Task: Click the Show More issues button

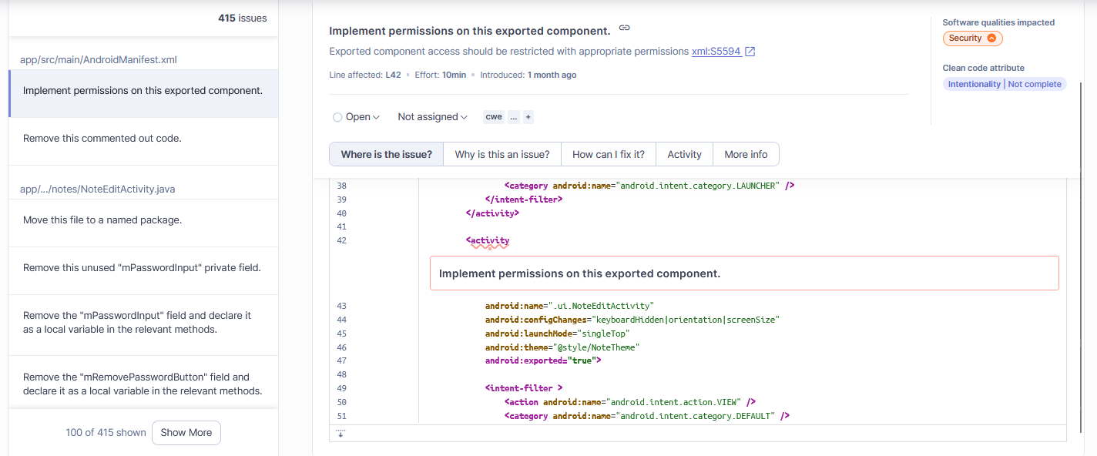Action: (x=186, y=433)
